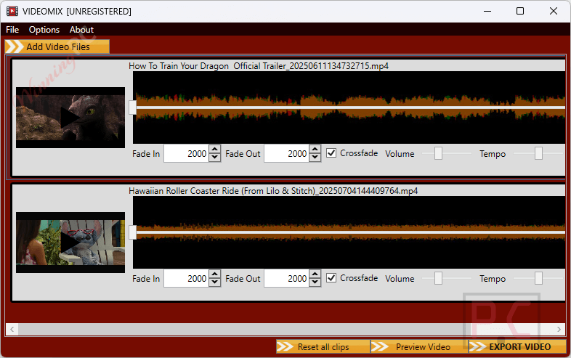The height and width of the screenshot is (358, 571).
Task: Increase Fade Out value for Dragon clip
Action: point(315,150)
